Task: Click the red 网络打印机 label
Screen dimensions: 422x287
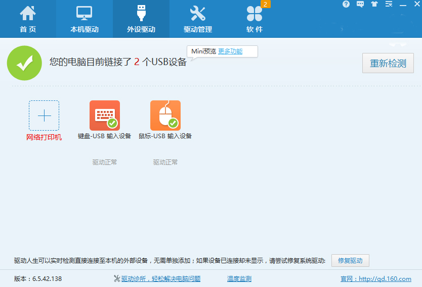Action: pos(44,137)
